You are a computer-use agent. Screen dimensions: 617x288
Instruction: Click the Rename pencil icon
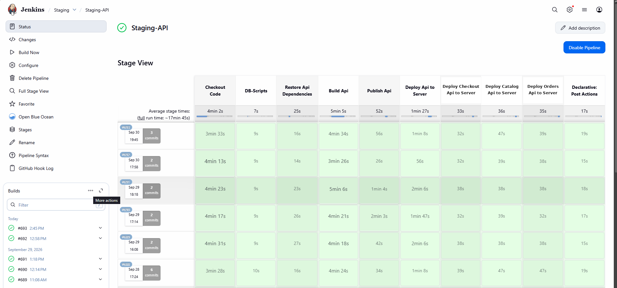point(12,142)
